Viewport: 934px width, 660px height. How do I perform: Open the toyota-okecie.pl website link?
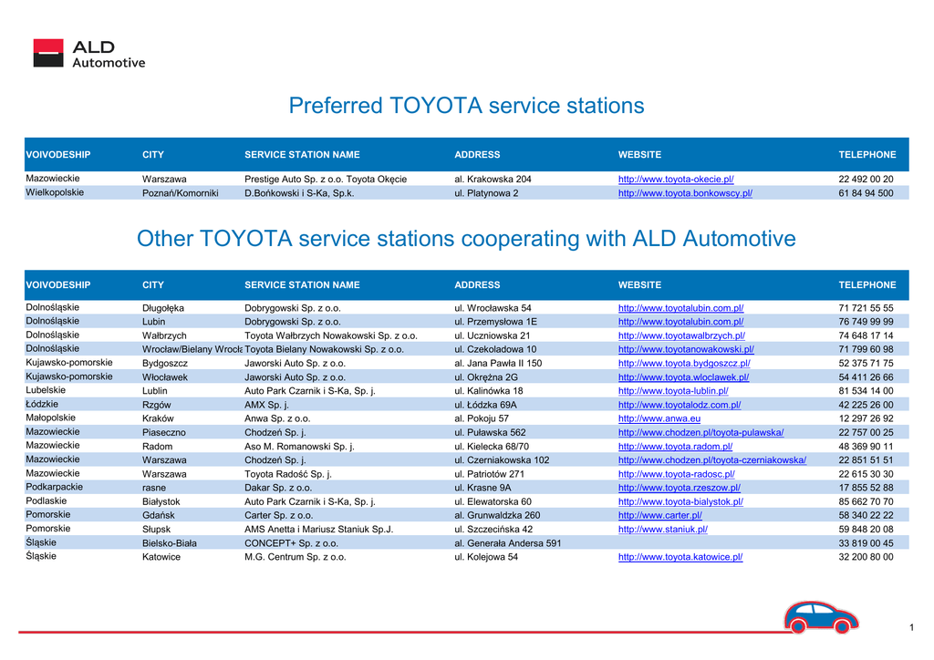pyautogui.click(x=676, y=180)
